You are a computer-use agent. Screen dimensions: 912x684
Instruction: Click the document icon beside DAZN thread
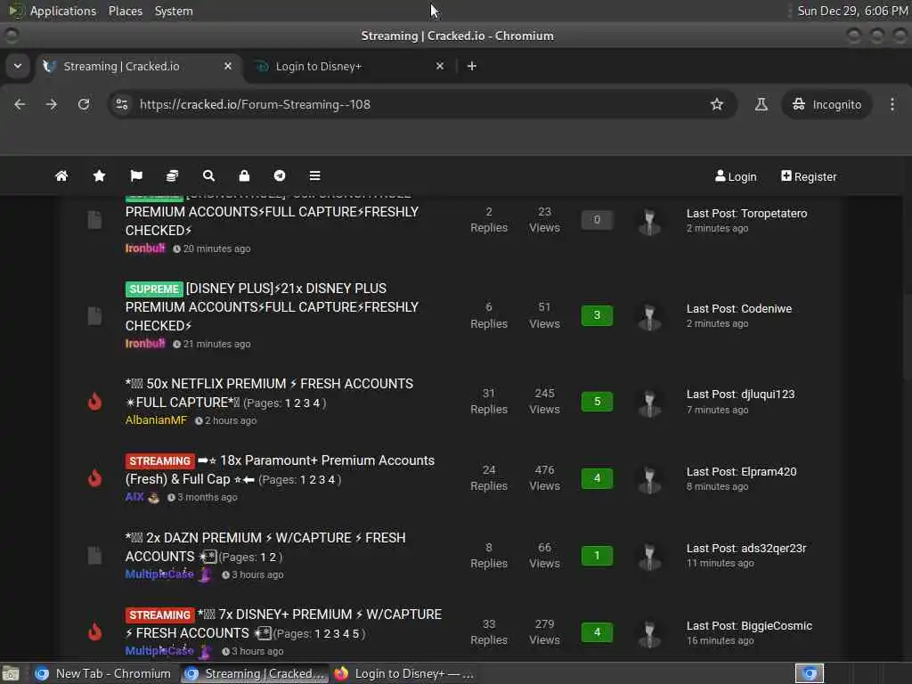[x=94, y=555]
